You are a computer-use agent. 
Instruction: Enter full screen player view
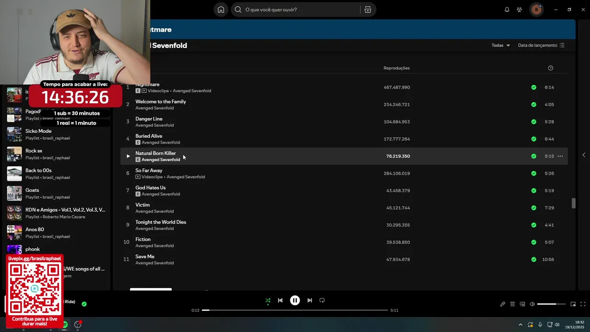583,304
